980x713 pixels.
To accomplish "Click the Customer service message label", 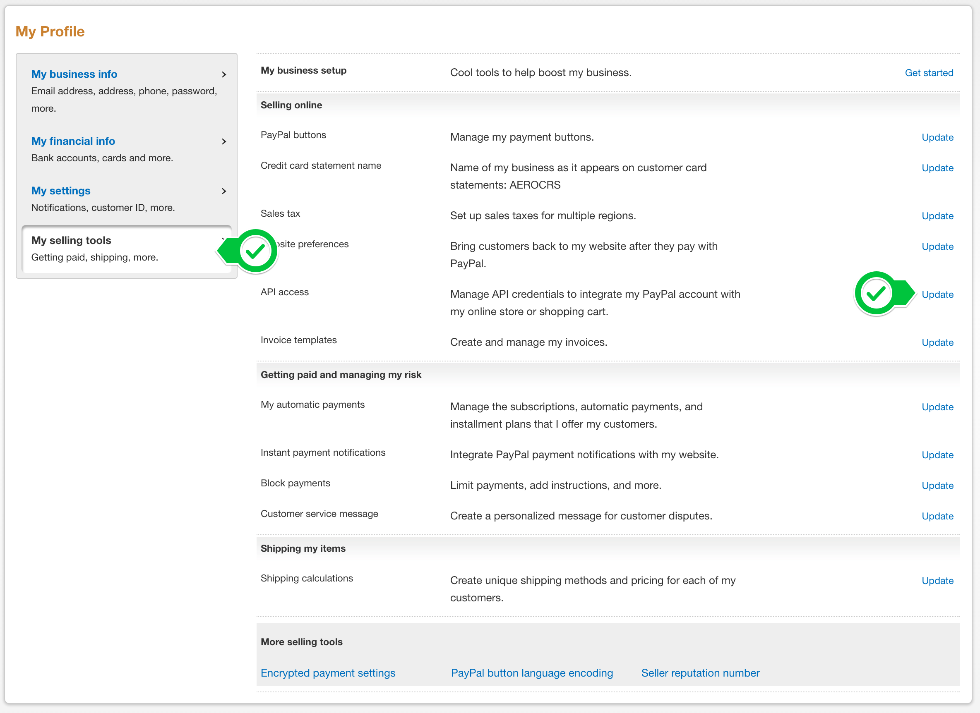I will pyautogui.click(x=319, y=514).
